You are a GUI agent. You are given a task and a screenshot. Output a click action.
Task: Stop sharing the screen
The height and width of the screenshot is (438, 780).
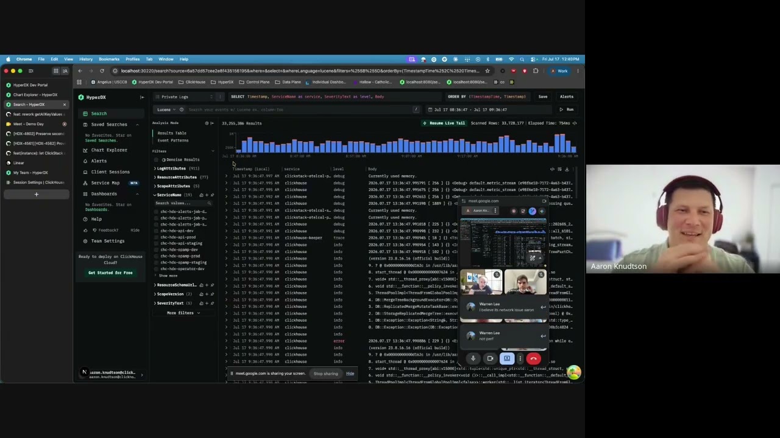(x=325, y=374)
